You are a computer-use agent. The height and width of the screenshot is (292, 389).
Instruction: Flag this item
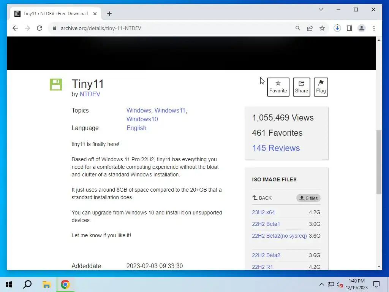[x=321, y=87]
